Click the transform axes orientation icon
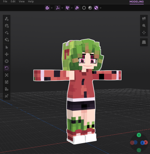 click(58, 8)
